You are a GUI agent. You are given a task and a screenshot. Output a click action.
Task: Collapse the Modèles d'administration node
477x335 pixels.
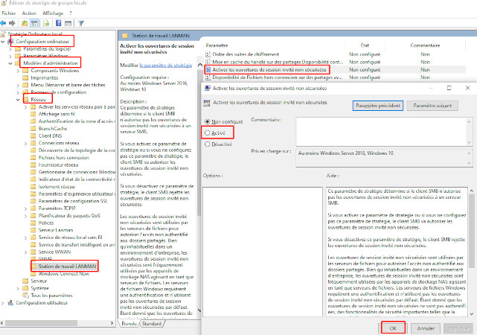pos(10,63)
